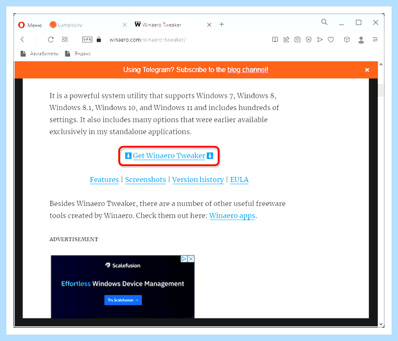The image size is (398, 341).
Task: Open the ad blocker shield icon
Action: click(308, 39)
